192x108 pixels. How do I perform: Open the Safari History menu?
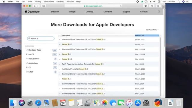38,1
